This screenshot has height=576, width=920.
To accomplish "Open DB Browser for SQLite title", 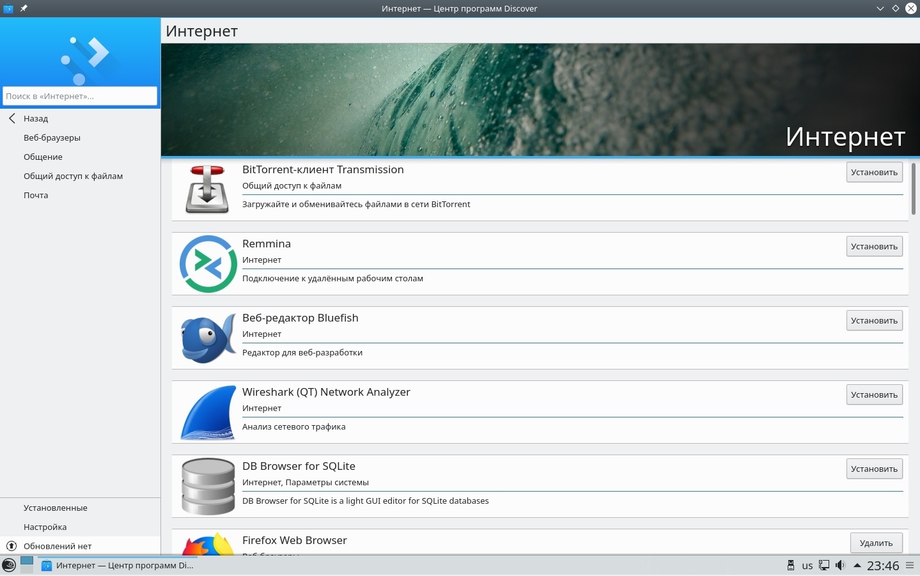I will pyautogui.click(x=299, y=466).
